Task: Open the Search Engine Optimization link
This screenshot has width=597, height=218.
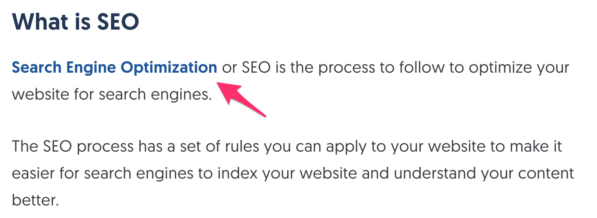Action: tap(114, 68)
